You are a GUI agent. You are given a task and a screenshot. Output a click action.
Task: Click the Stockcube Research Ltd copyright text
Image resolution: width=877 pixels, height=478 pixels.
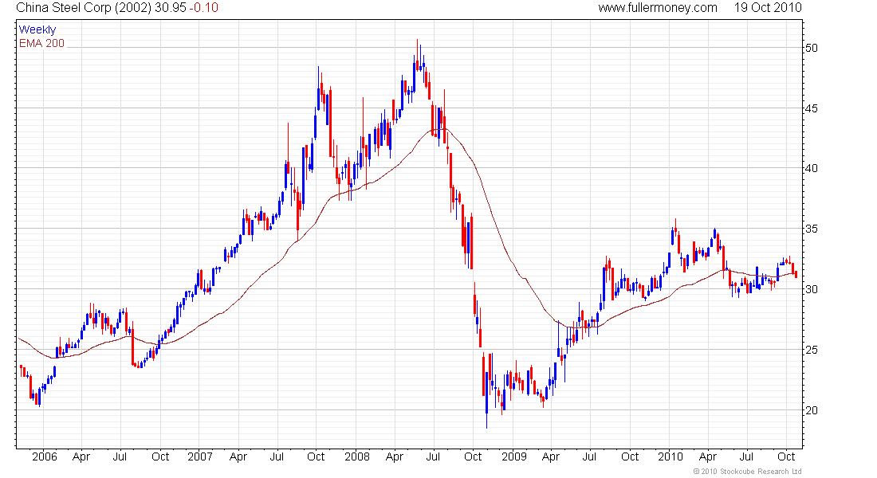[747, 472]
